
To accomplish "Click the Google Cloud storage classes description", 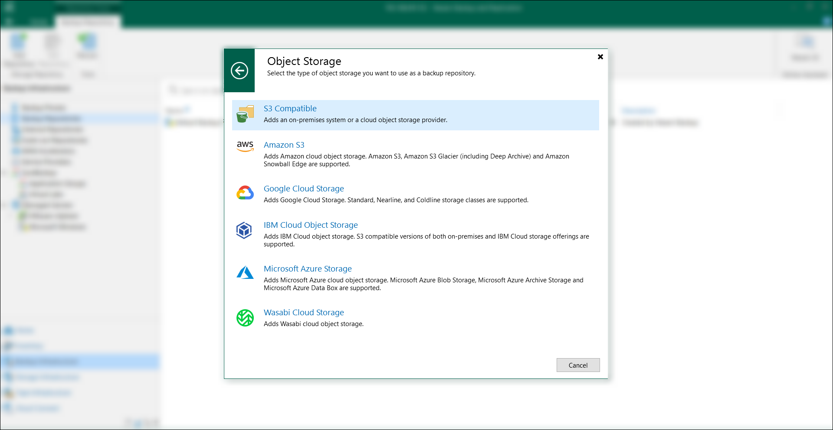I will pos(396,200).
